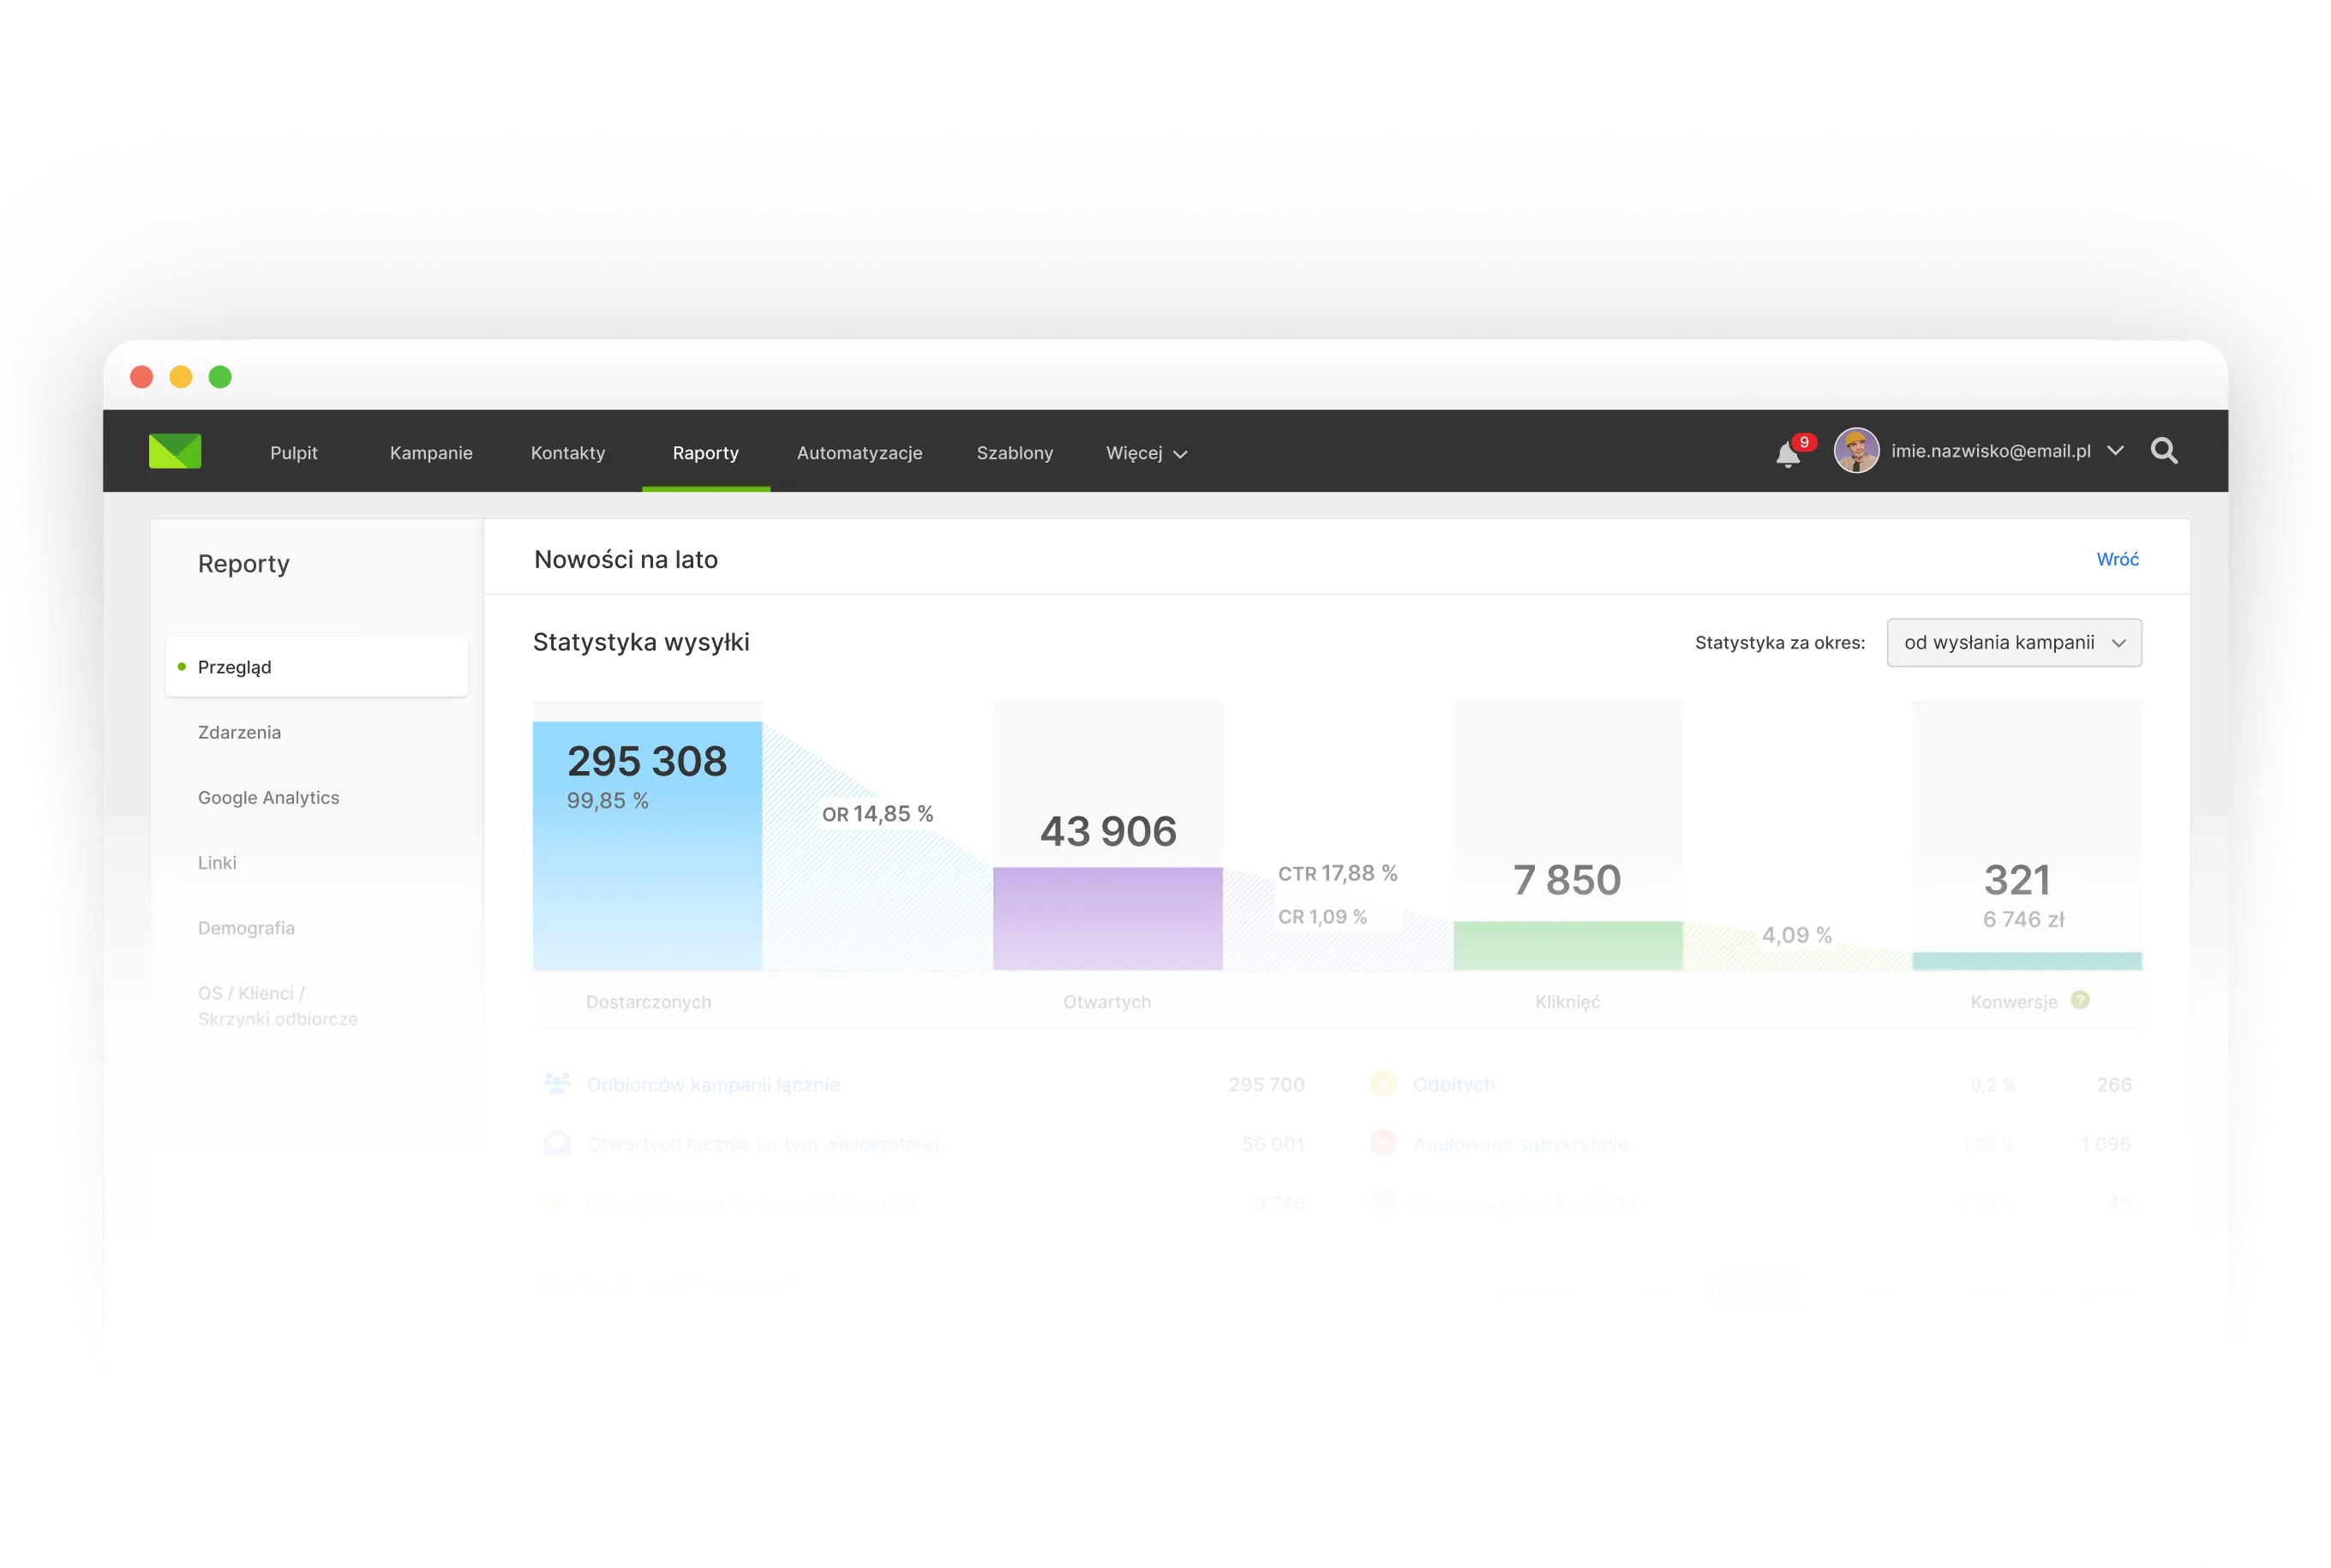Expand the account email dropdown chevron
The height and width of the screenshot is (1568, 2331).
(2115, 451)
